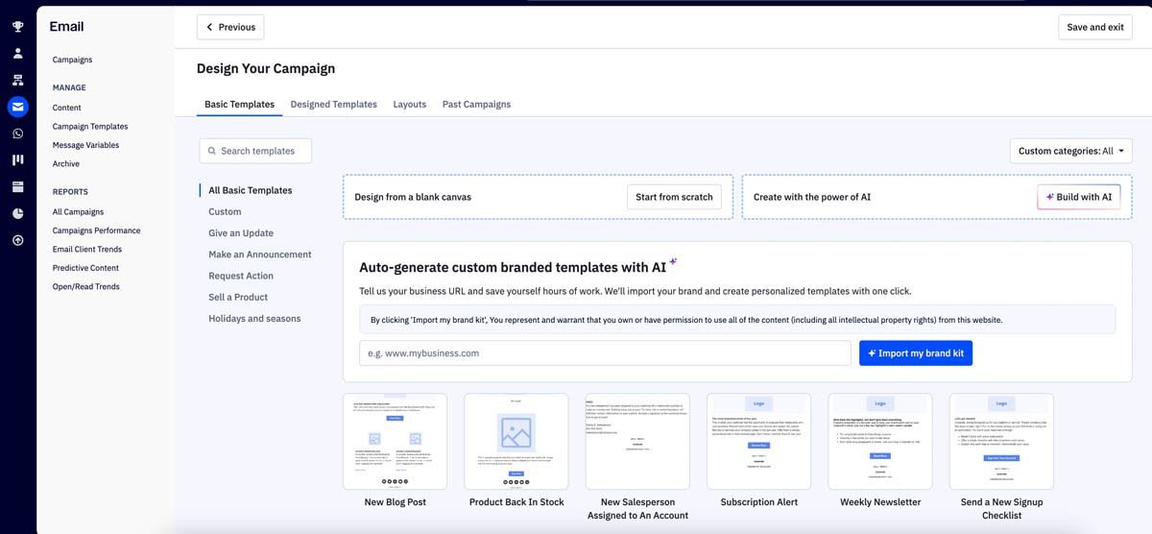Click the window-layout icon in sidebar
The height and width of the screenshot is (534, 1152).
(17, 186)
